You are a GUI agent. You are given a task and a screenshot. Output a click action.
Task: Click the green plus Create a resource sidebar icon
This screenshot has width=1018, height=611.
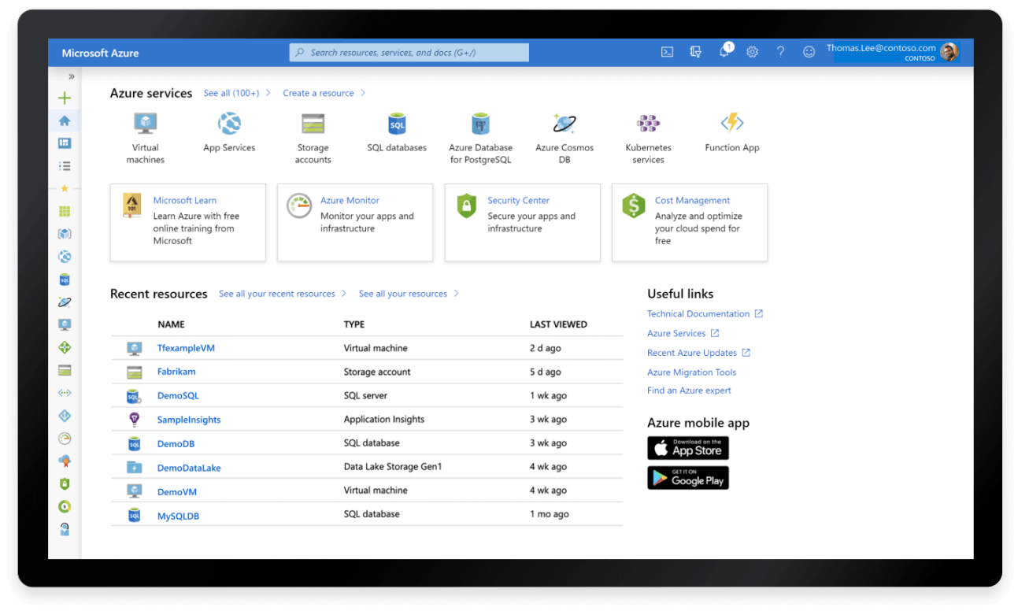tap(65, 98)
